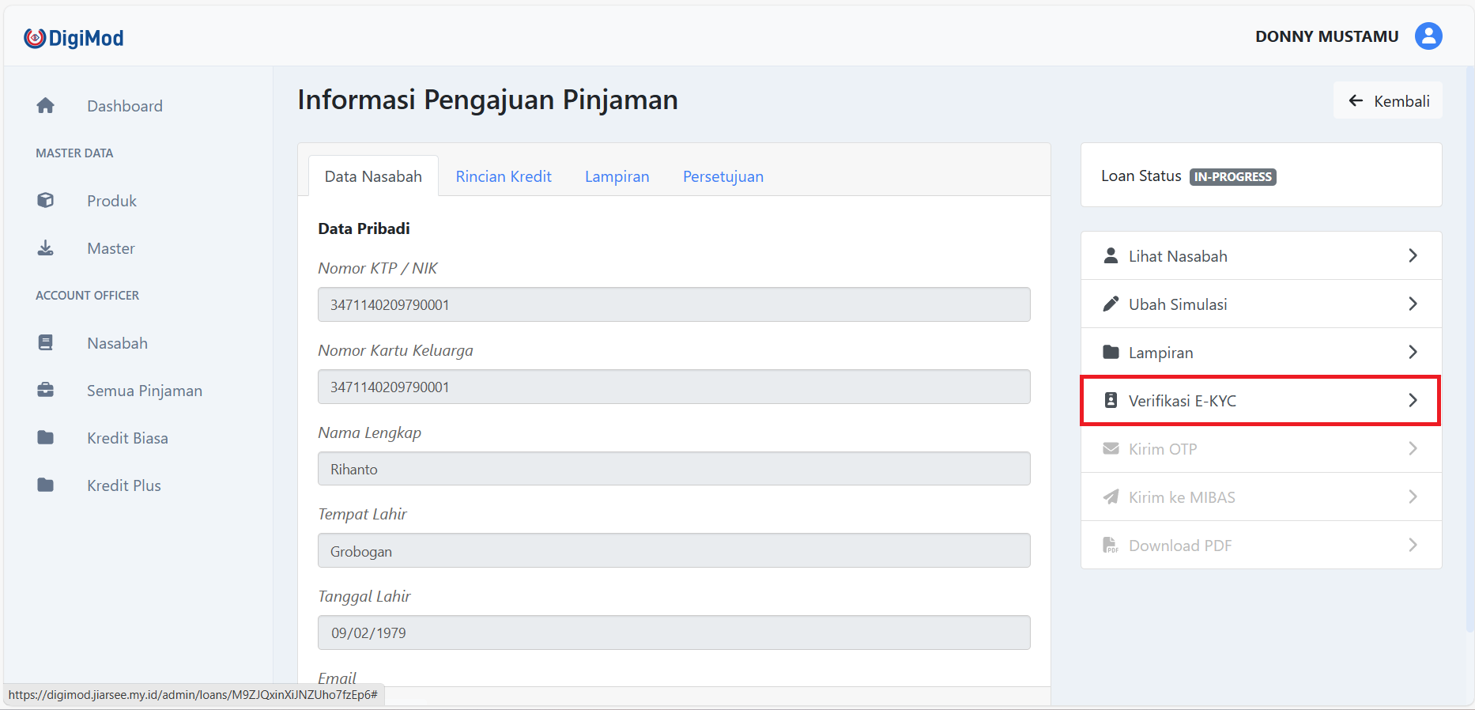Open Verifikasi E-KYC chevron arrow

coord(1413,401)
